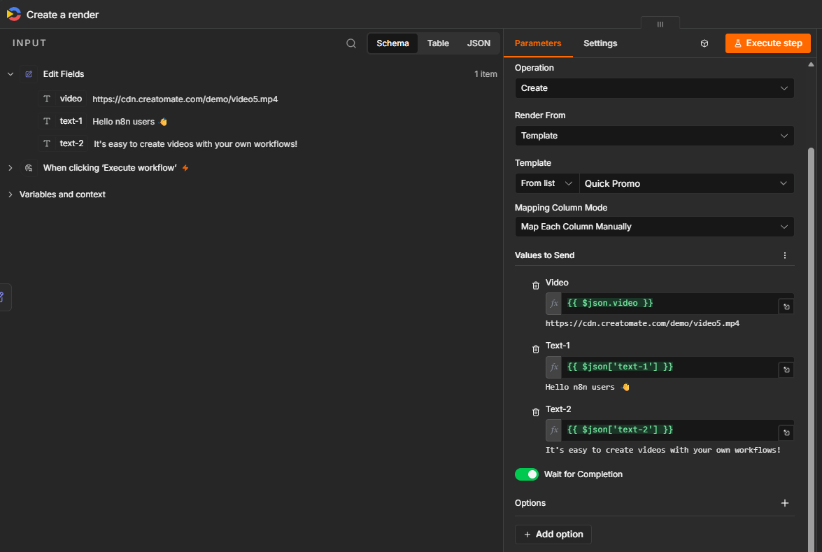Image resolution: width=822 pixels, height=552 pixels.
Task: Click the lightning bolt trigger icon
Action: [x=185, y=169]
